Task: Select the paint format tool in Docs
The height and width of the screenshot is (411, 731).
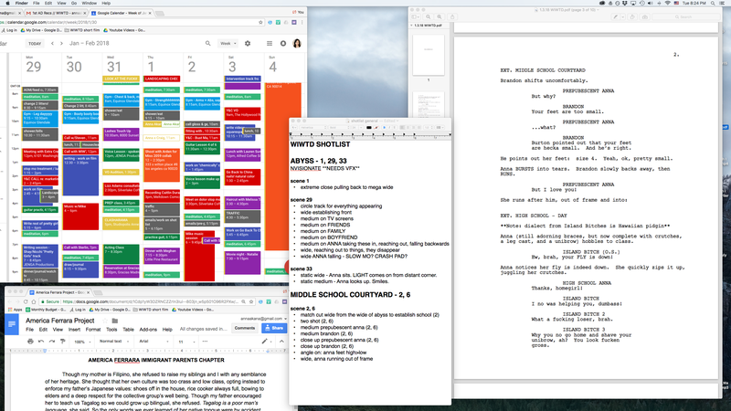Action: click(62, 342)
